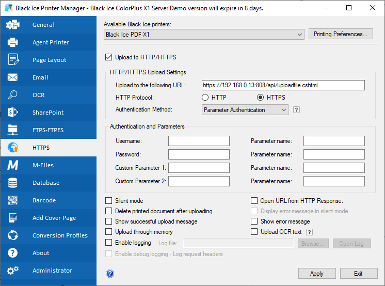Click the About question mark icon
Screen dimensions: 385x286
(12, 253)
